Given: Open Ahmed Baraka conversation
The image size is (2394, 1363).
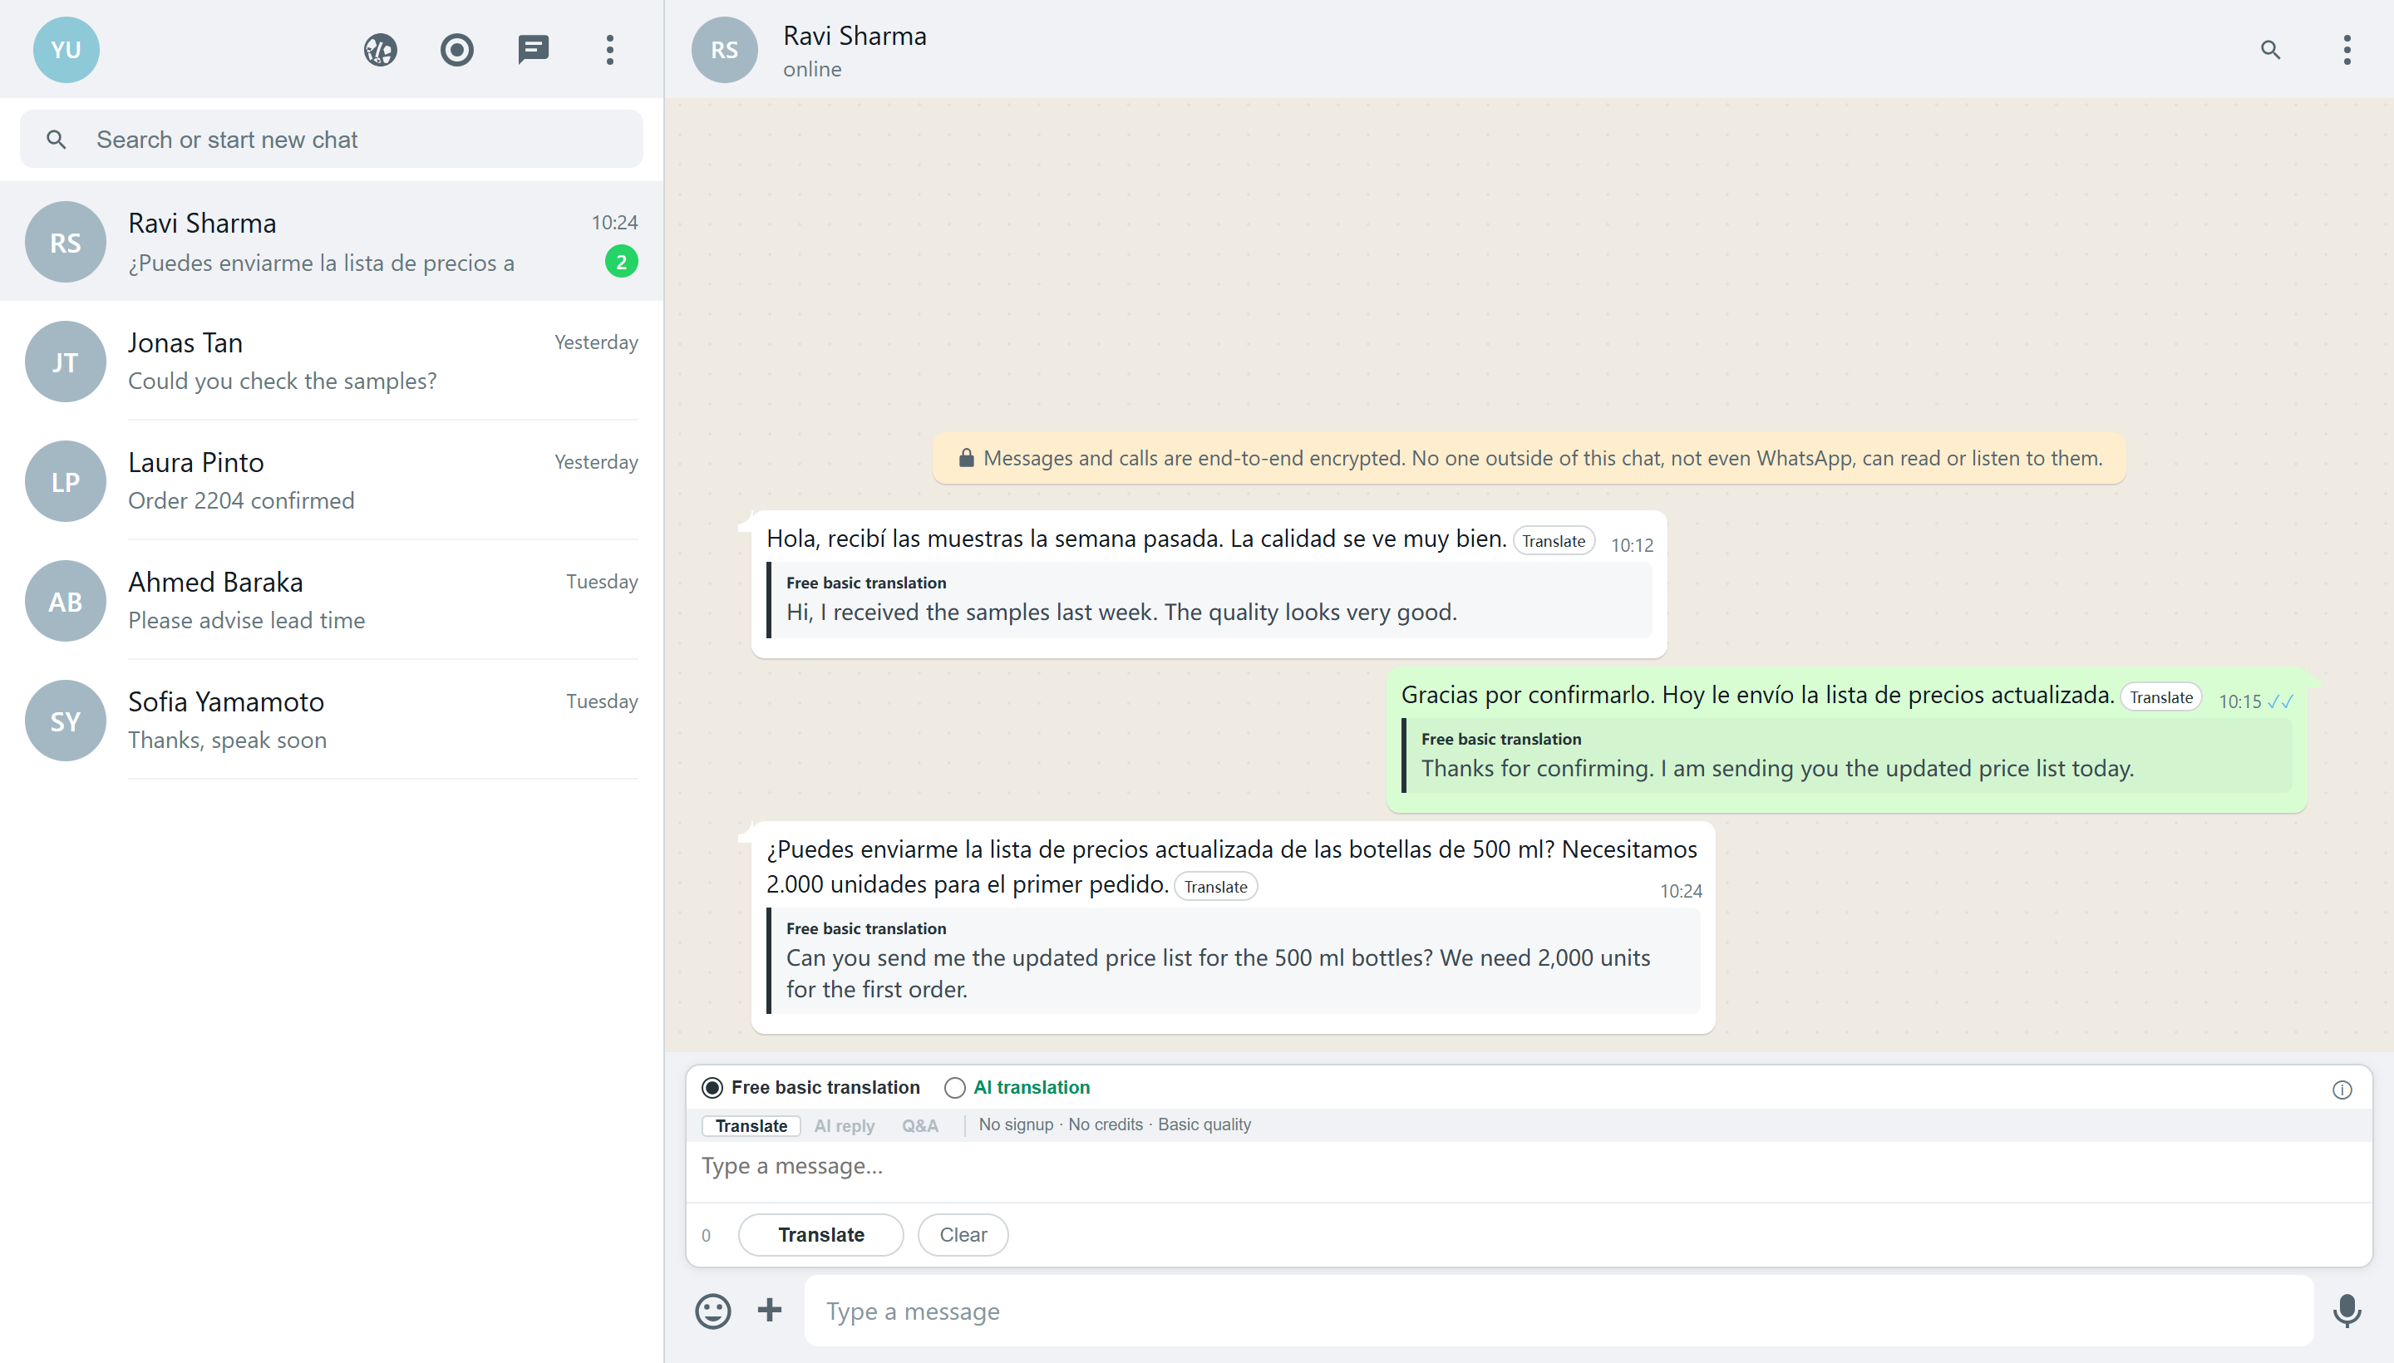Looking at the screenshot, I should coord(332,600).
